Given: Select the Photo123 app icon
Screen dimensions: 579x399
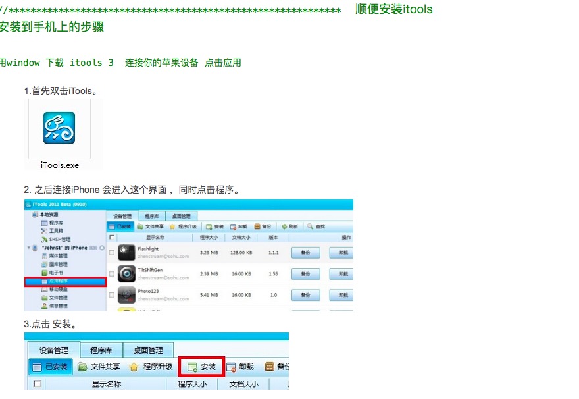Looking at the screenshot, I should click(x=126, y=295).
